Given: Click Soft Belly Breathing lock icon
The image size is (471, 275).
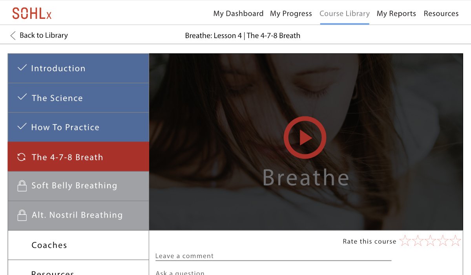Looking at the screenshot, I should [x=22, y=186].
